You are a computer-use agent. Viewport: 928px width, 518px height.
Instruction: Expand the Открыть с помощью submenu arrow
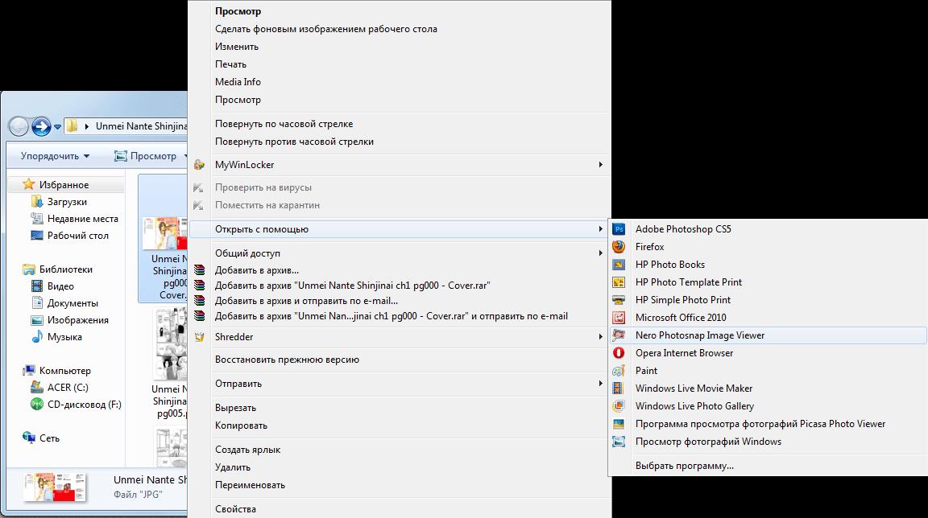[600, 229]
